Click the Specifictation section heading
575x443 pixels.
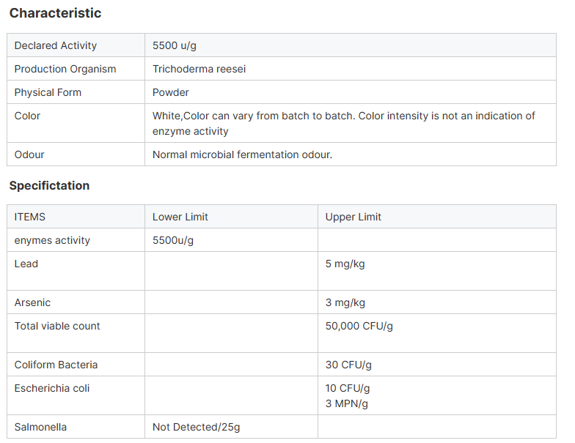[x=49, y=185]
